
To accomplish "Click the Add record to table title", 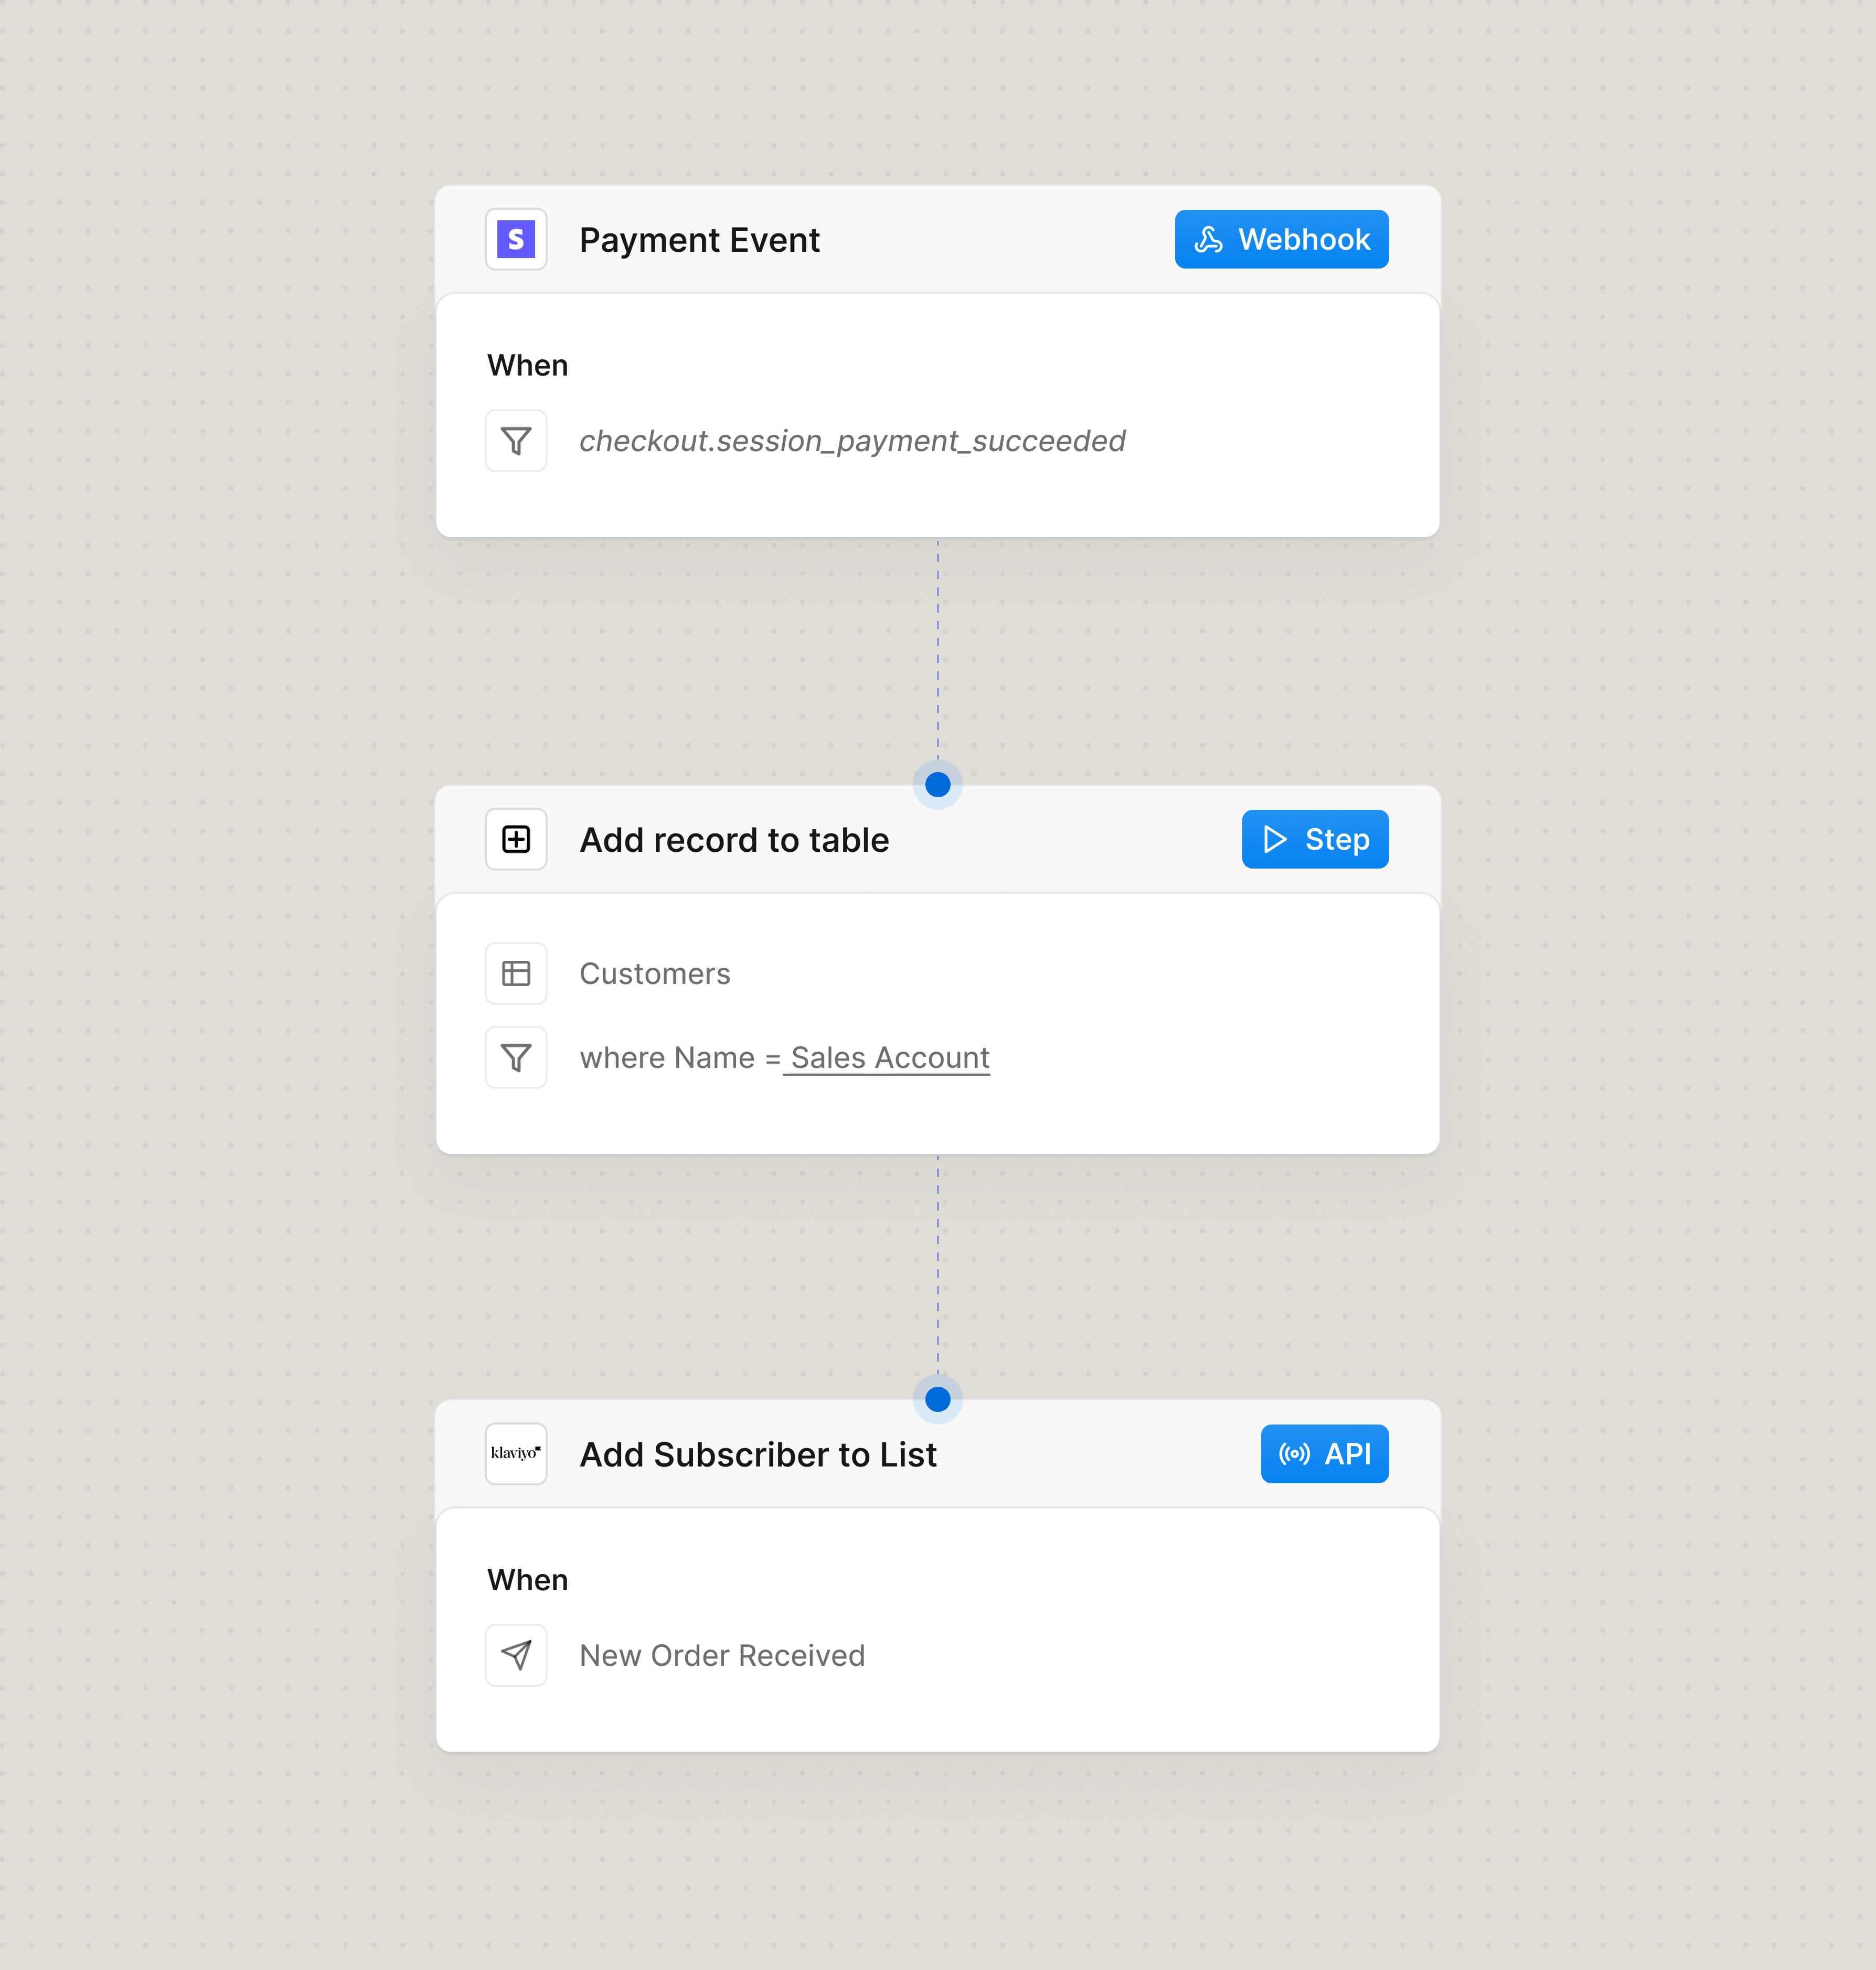I will pyautogui.click(x=734, y=840).
